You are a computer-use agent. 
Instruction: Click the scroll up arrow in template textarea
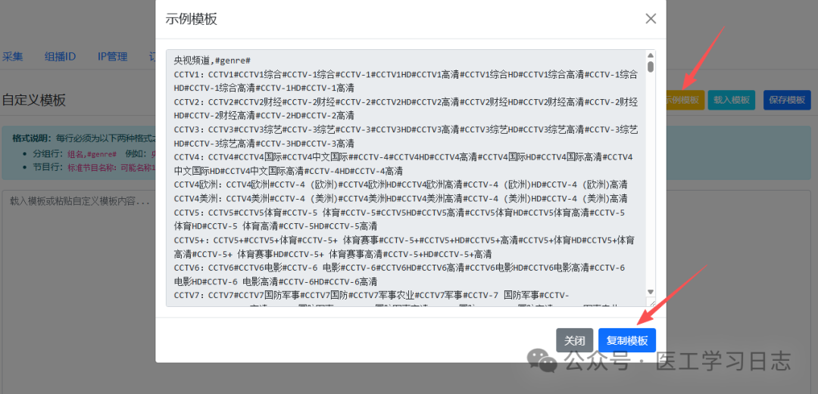coord(650,55)
